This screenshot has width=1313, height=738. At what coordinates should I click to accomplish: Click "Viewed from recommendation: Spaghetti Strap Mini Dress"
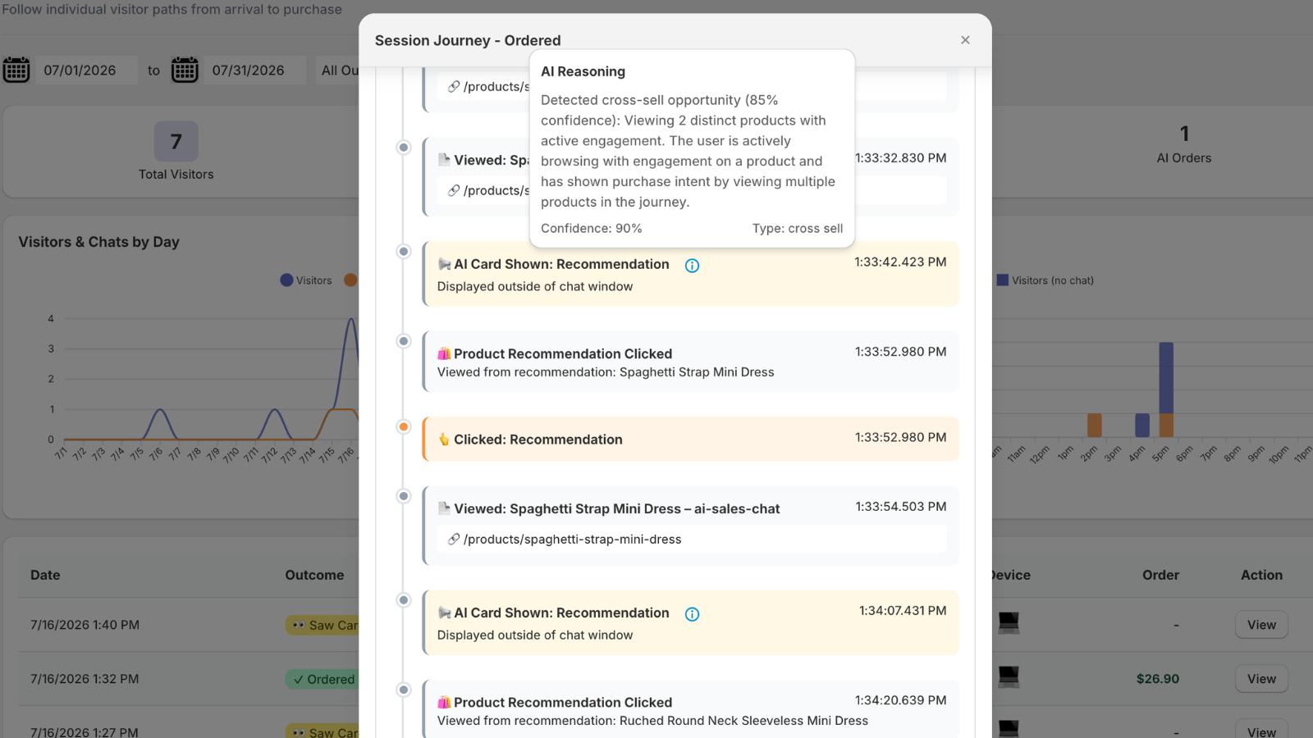click(606, 372)
